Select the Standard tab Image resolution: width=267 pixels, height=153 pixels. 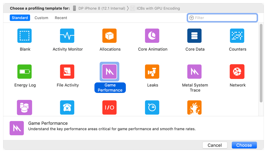click(x=20, y=18)
